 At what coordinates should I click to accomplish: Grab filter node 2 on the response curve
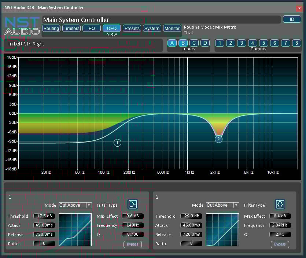click(x=218, y=139)
